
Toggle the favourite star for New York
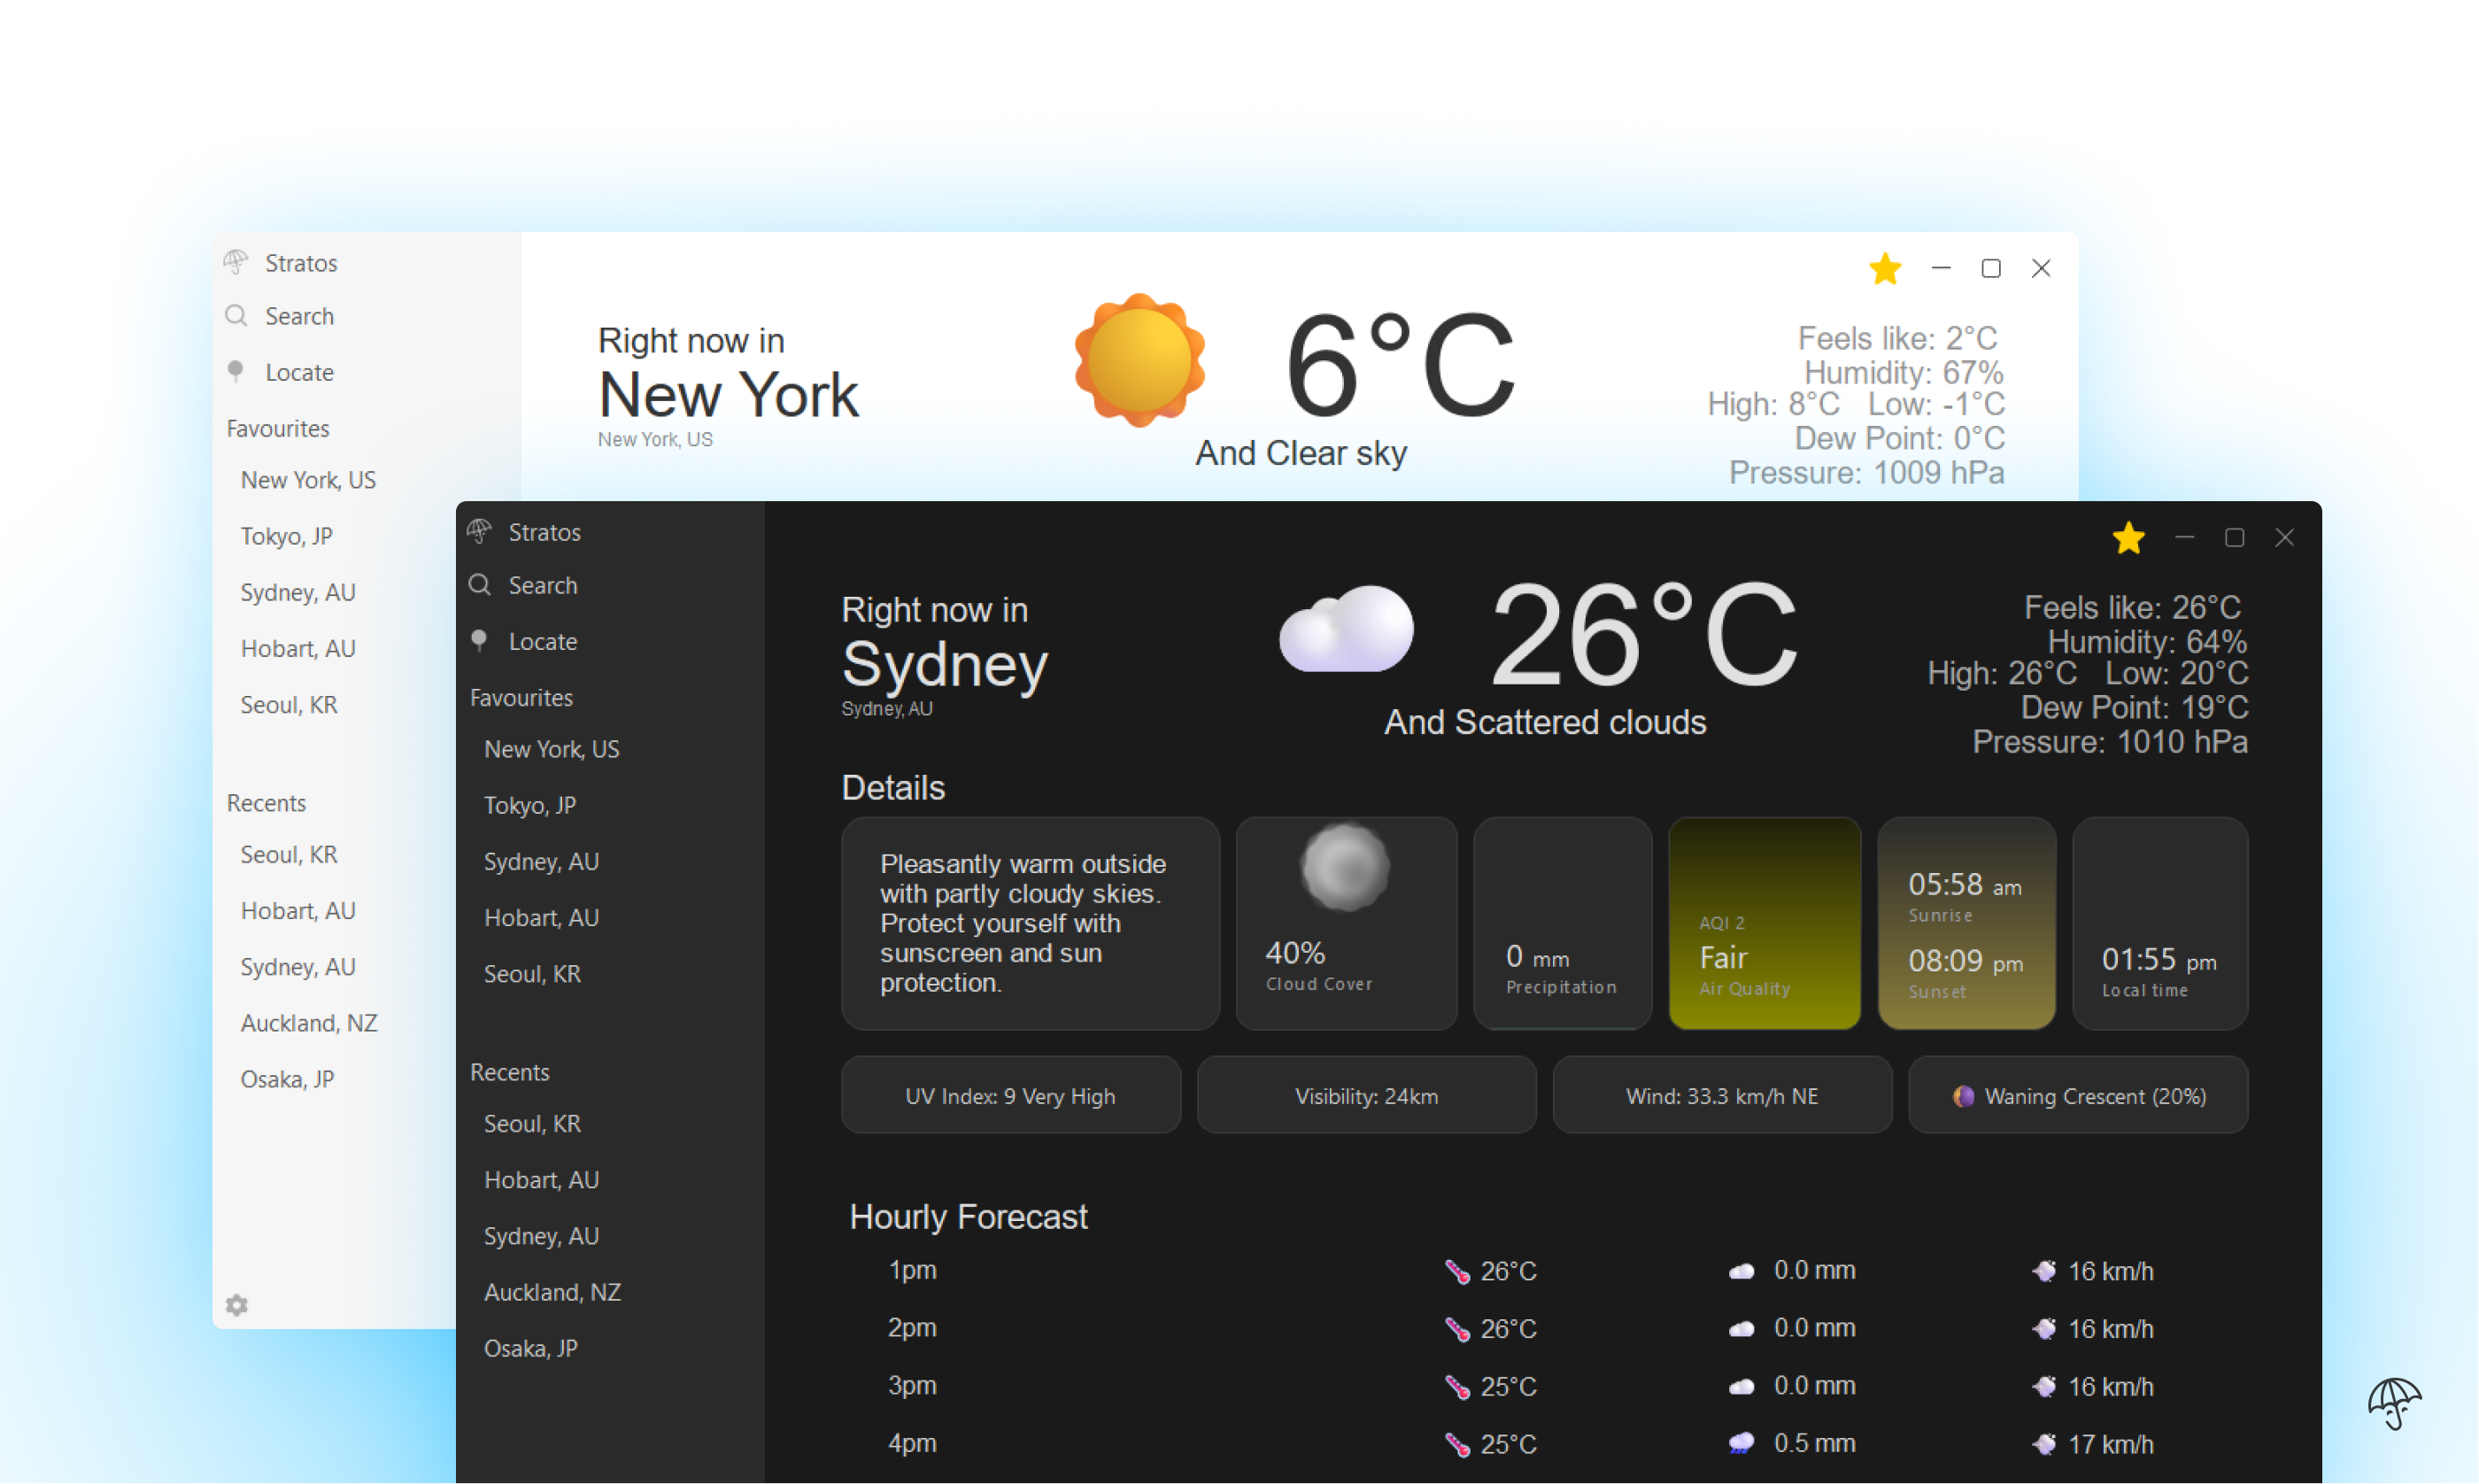[1885, 268]
